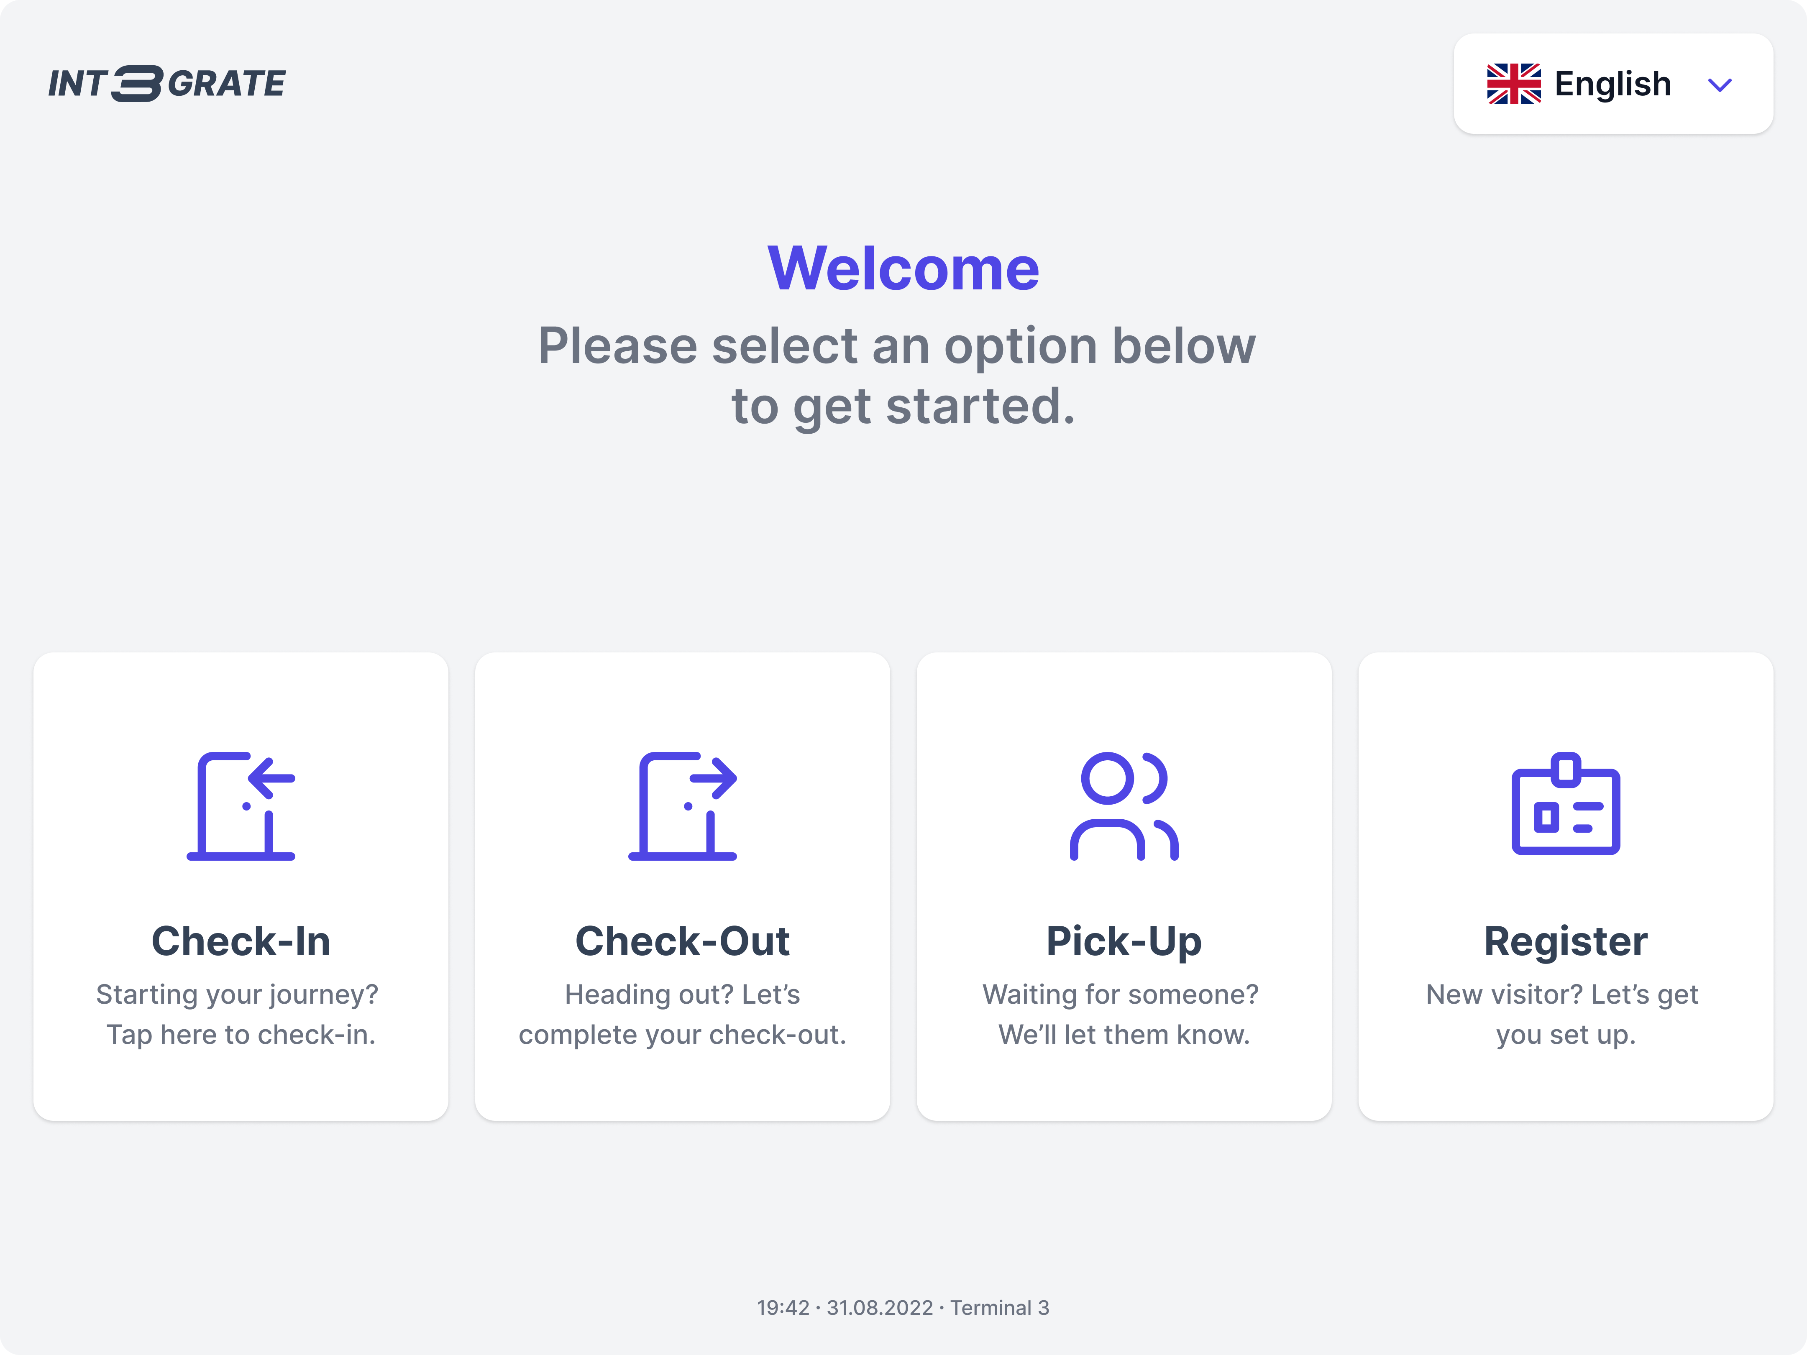The width and height of the screenshot is (1807, 1355).
Task: Click 'Waiting for someone?' description text
Action: (1120, 995)
